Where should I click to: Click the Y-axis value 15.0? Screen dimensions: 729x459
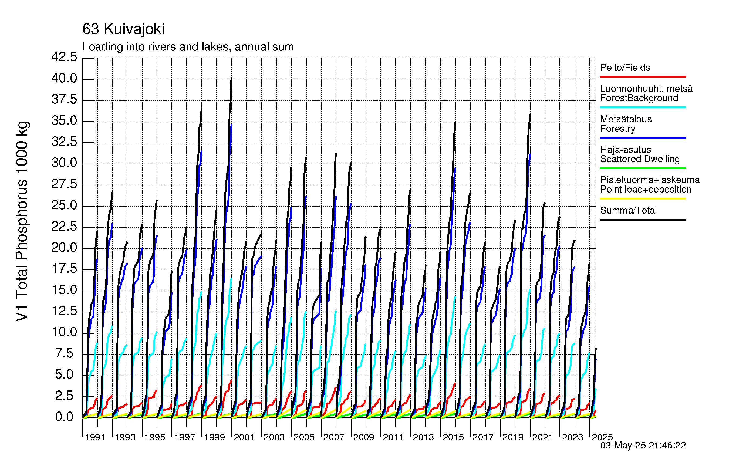coord(64,290)
